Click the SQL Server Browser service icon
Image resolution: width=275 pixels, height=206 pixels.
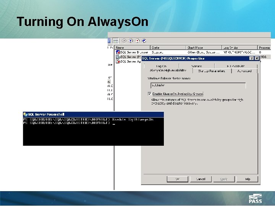pyautogui.click(x=118, y=52)
